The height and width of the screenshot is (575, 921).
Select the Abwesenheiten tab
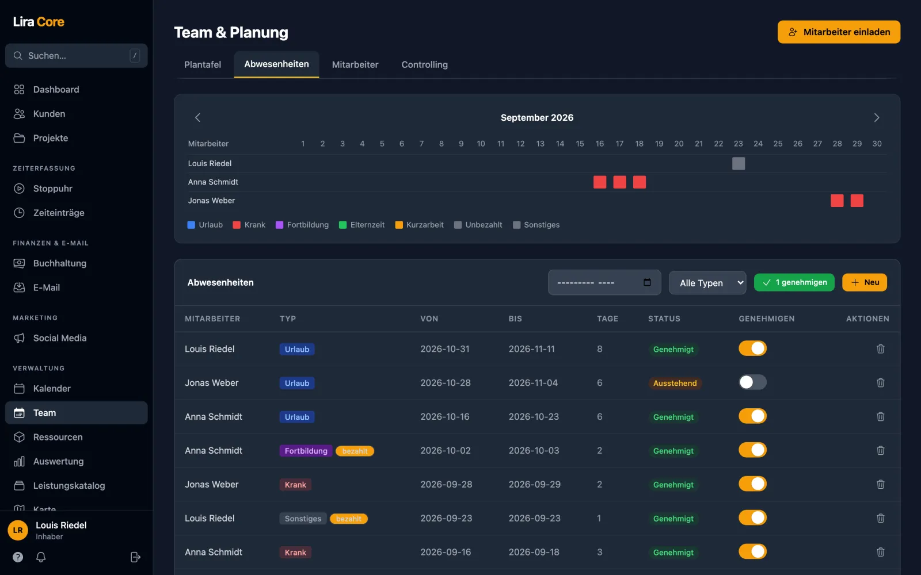pyautogui.click(x=276, y=64)
